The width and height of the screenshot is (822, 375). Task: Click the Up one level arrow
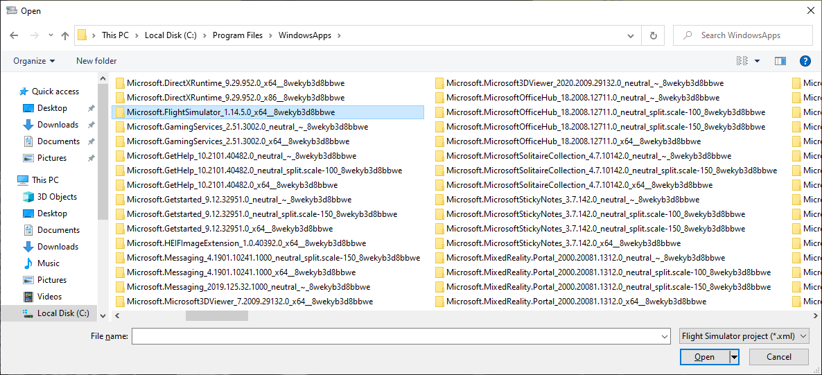coord(65,35)
